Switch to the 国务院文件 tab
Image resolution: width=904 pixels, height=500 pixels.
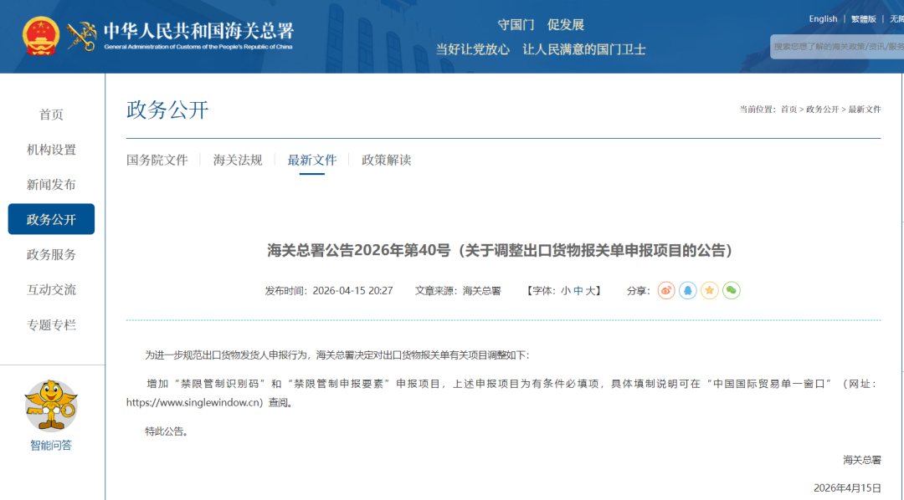point(157,160)
